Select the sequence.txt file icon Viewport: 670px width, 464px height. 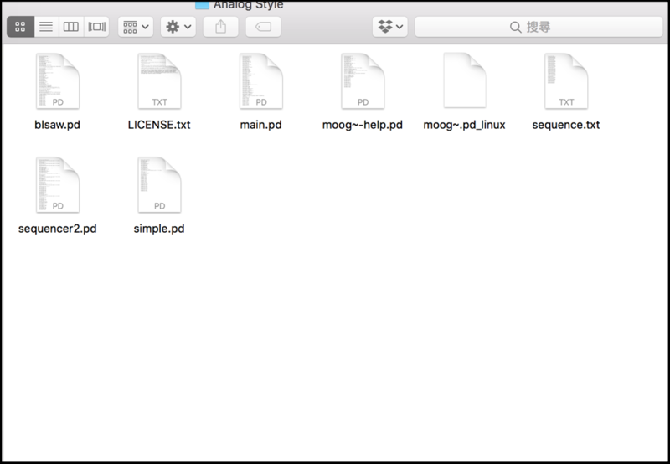(566, 80)
